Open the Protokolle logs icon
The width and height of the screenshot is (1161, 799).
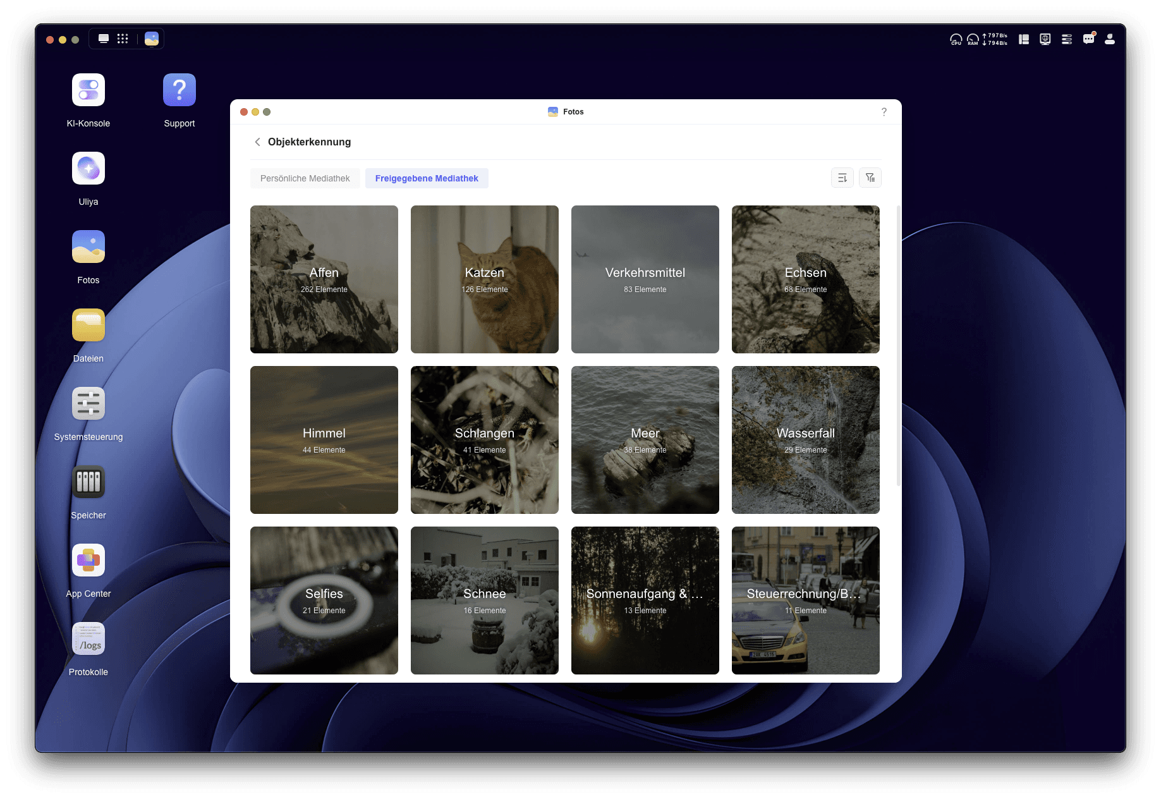[88, 638]
